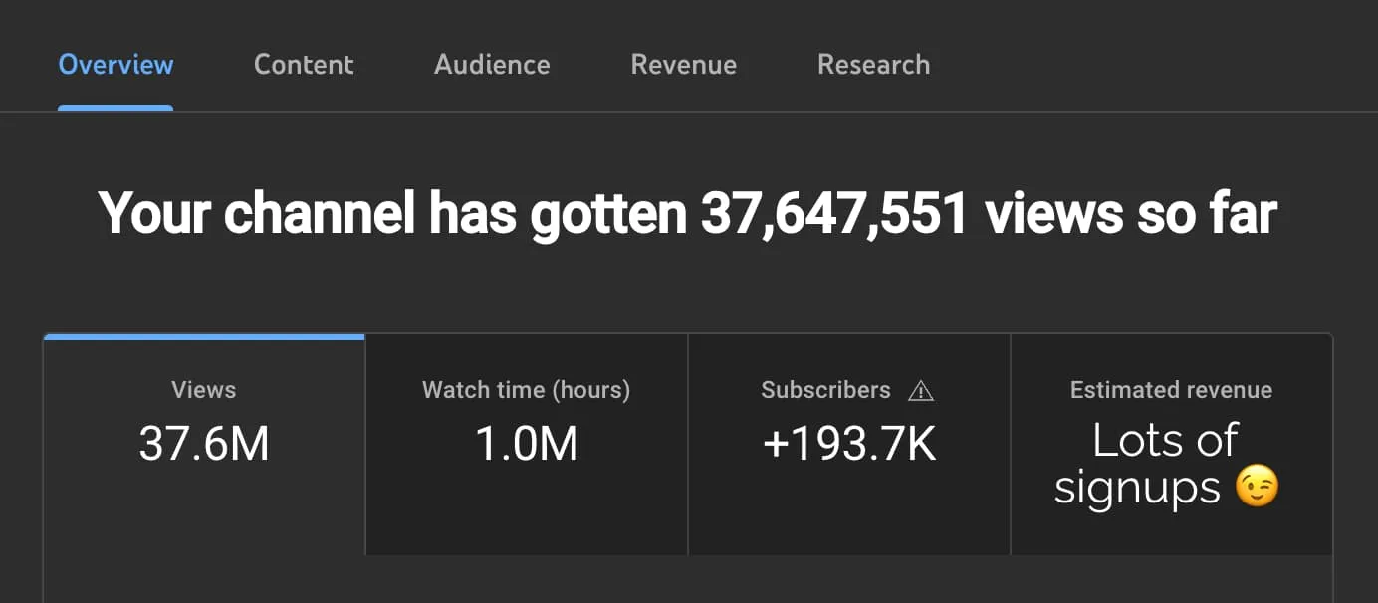
Task: Select the Revenue tab
Action: point(683,65)
